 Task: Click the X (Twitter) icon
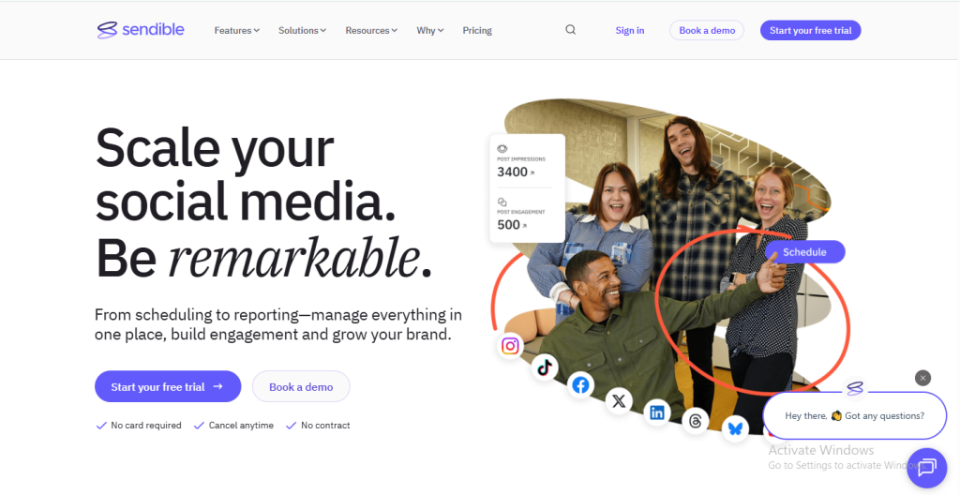[619, 402]
